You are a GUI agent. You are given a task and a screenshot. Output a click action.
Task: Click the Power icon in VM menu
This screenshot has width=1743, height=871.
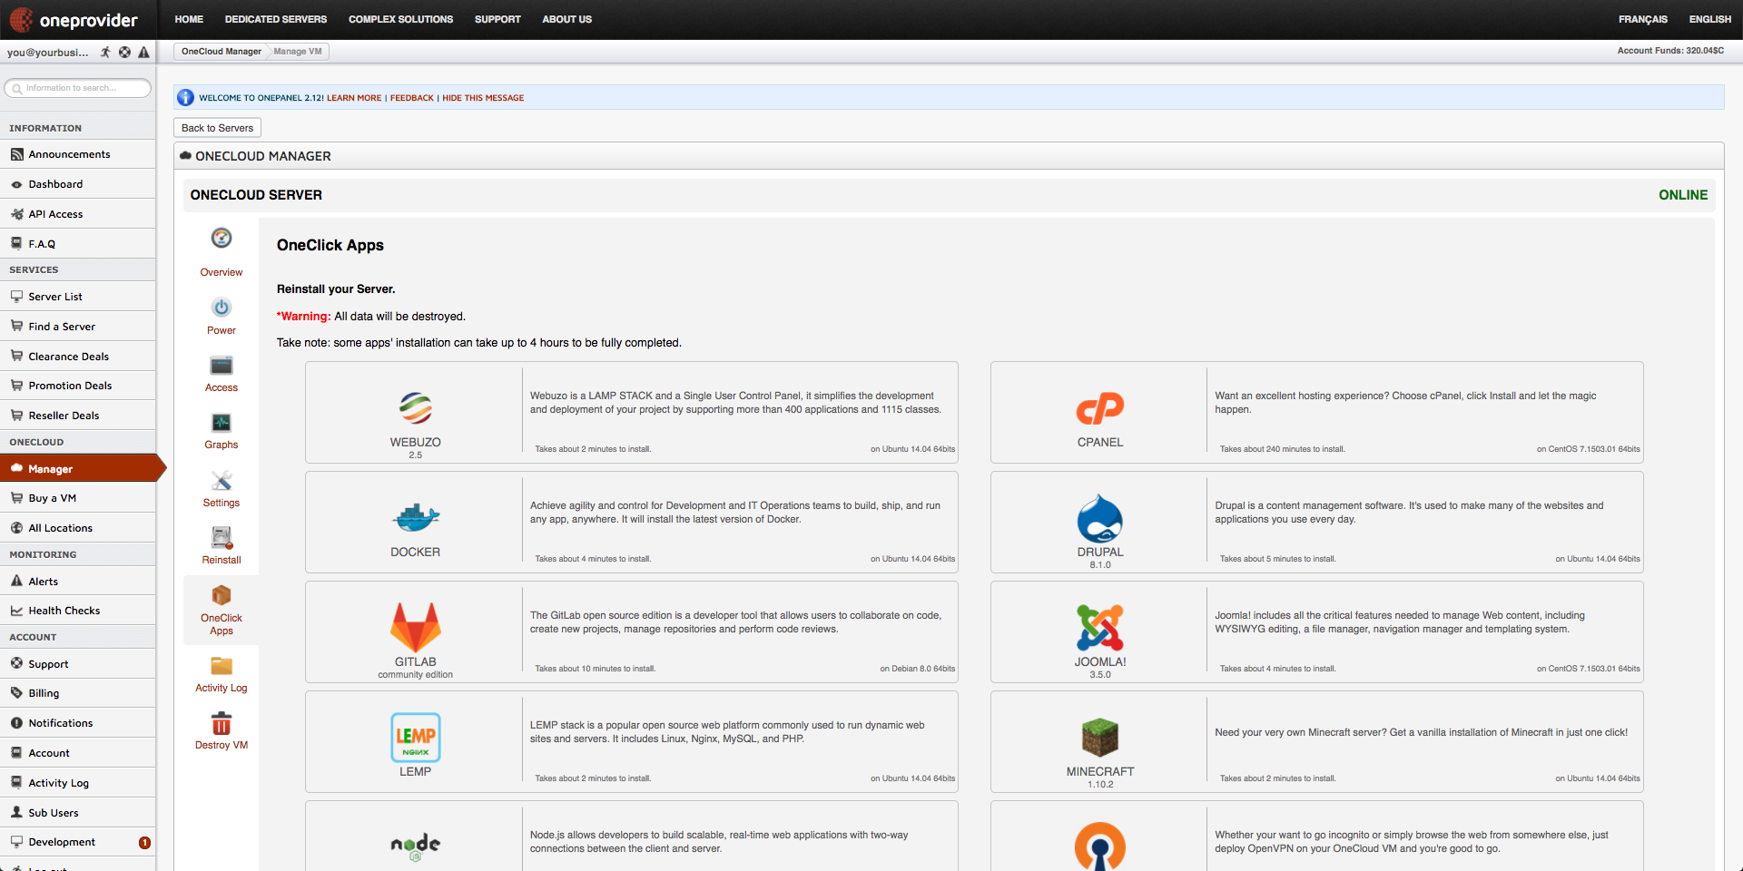tap(222, 308)
